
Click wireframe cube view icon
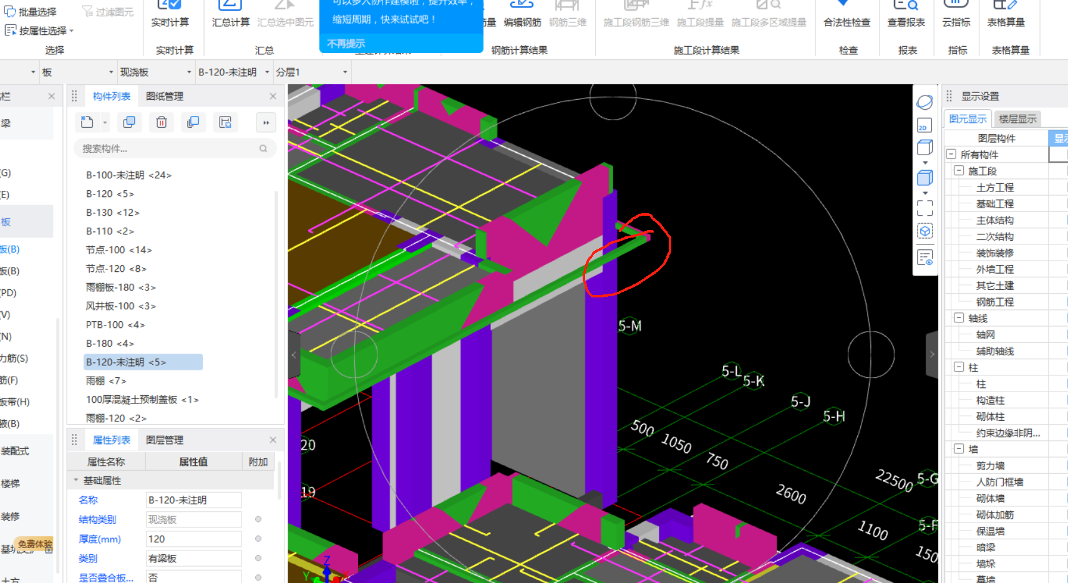pos(925,148)
